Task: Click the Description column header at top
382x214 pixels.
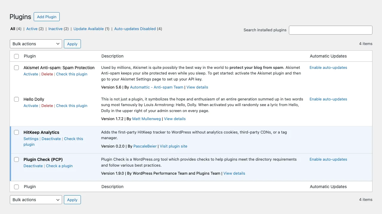Action: coord(112,56)
